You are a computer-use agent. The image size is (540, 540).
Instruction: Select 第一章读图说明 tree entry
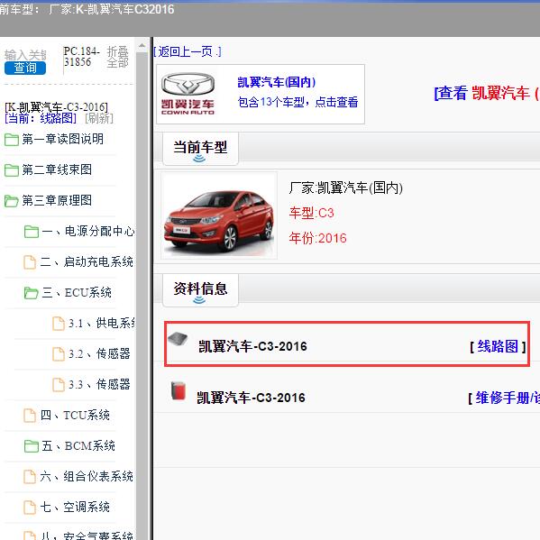(x=63, y=139)
